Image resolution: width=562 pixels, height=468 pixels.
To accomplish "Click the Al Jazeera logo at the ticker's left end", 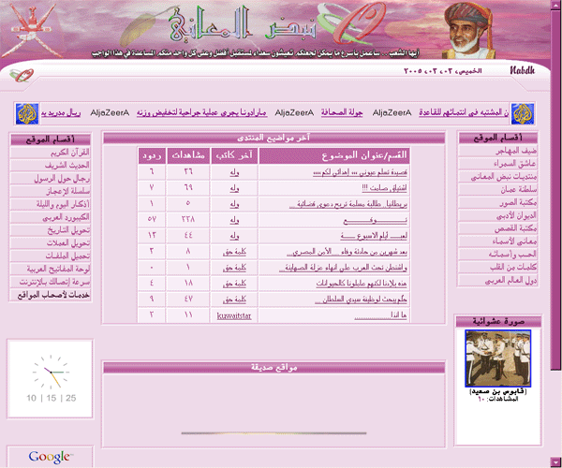I will 27,112.
